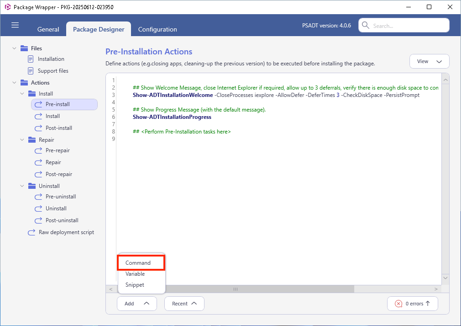Open the Recent dropdown
Viewport: 461px width, 326px height.
[184, 304]
